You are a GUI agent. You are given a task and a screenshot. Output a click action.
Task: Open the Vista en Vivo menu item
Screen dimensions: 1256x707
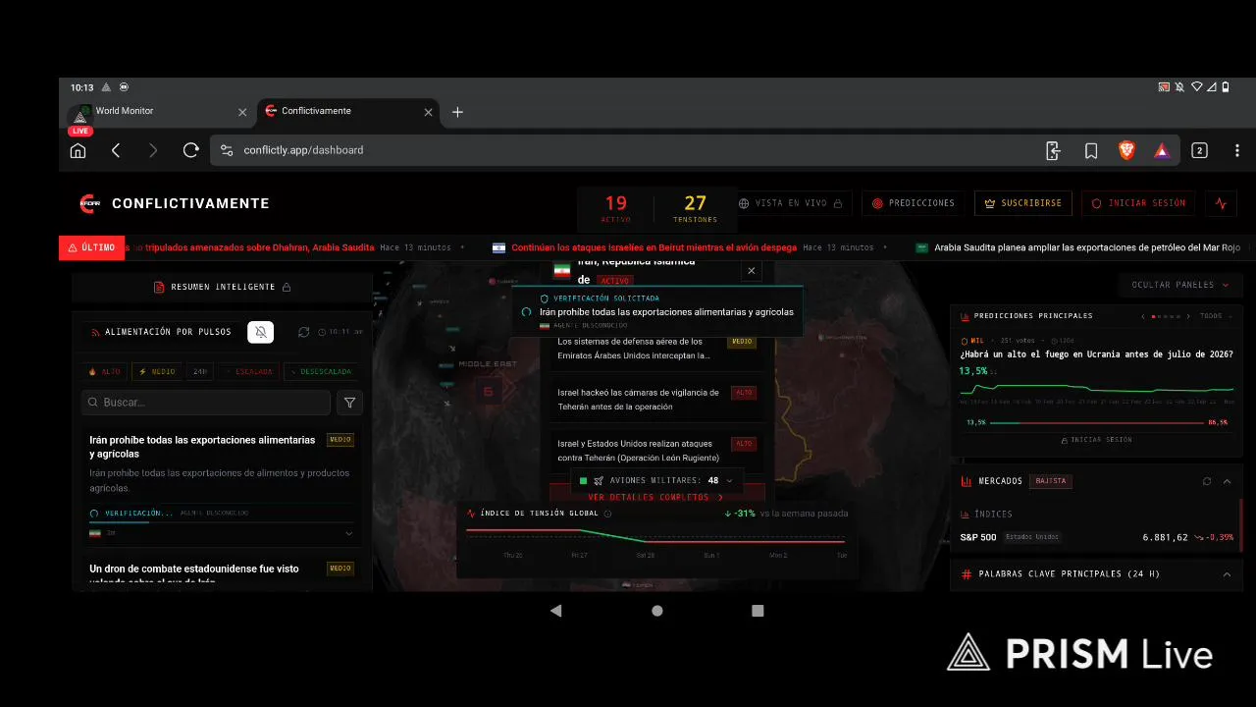point(790,203)
